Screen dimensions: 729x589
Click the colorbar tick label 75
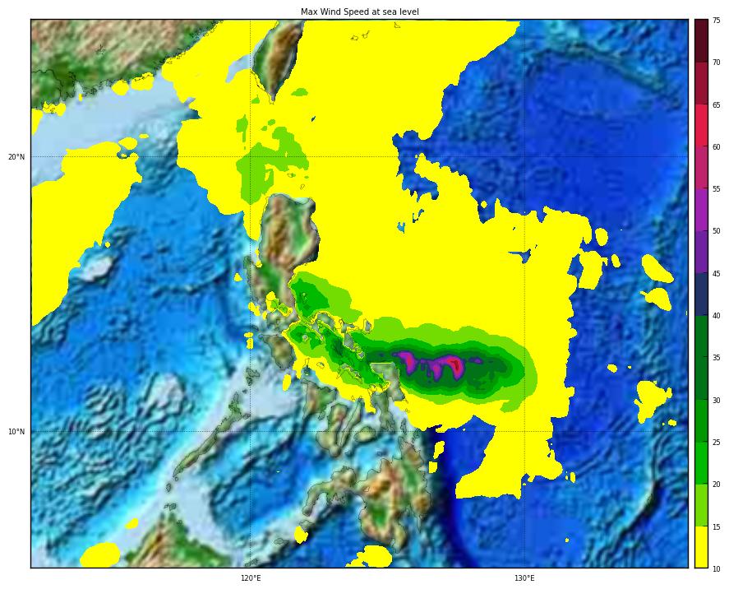(716, 21)
